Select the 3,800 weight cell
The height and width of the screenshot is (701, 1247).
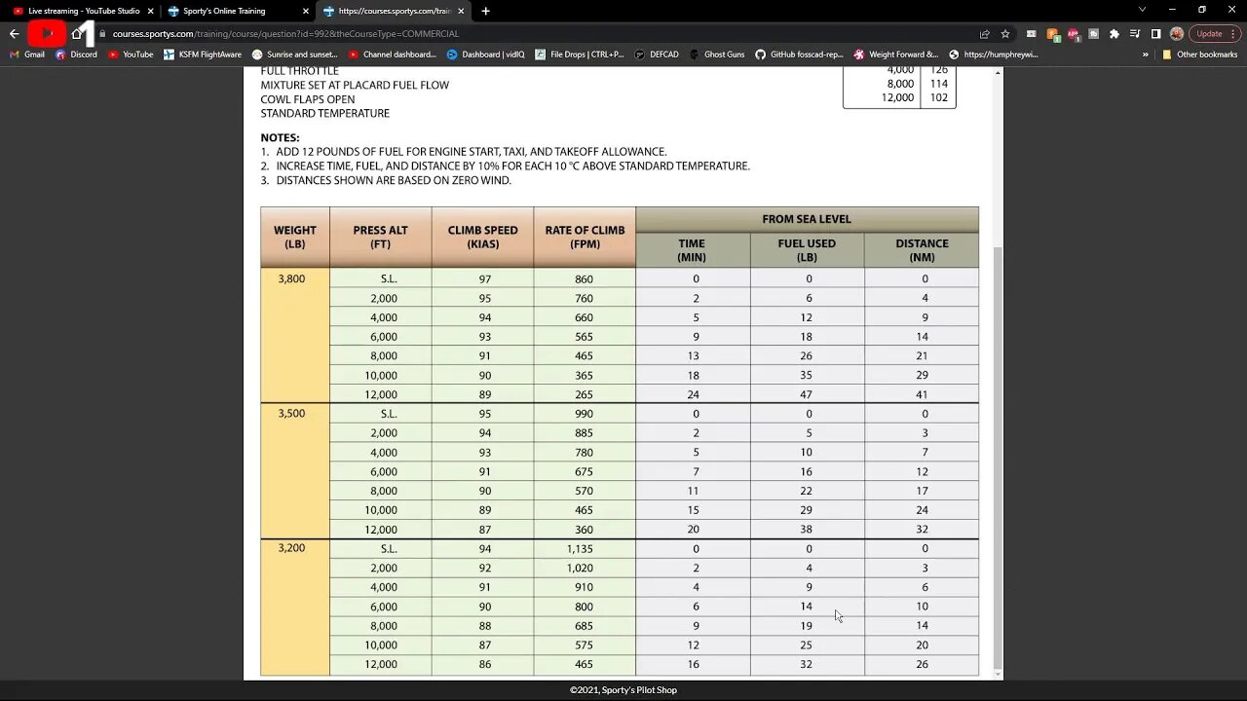click(295, 336)
